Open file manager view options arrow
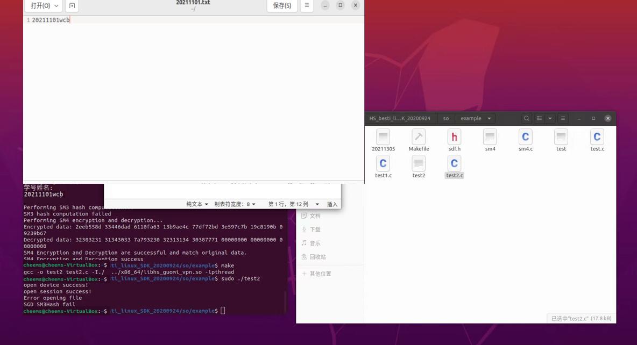The height and width of the screenshot is (345, 637). pos(550,119)
